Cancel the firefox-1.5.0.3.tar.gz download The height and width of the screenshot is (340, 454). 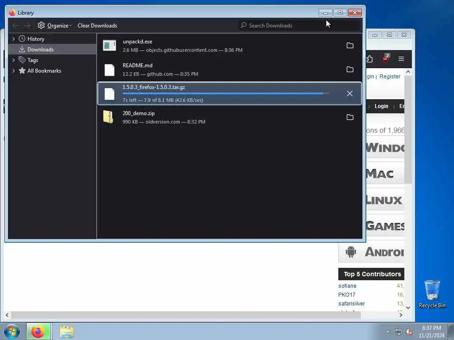(x=350, y=93)
